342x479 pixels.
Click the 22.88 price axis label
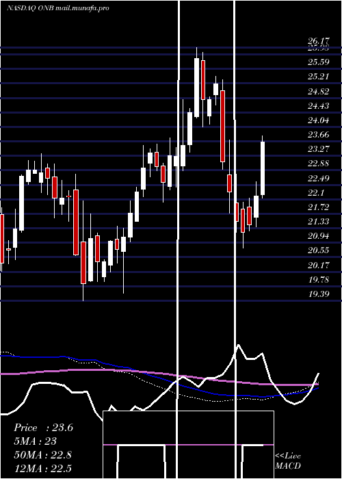point(319,164)
